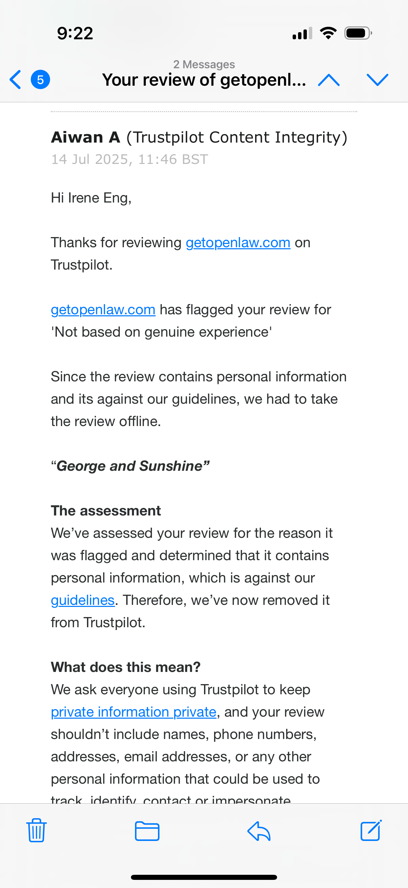This screenshot has width=408, height=888.
Task: Go to next message with down chevron
Action: point(377,80)
